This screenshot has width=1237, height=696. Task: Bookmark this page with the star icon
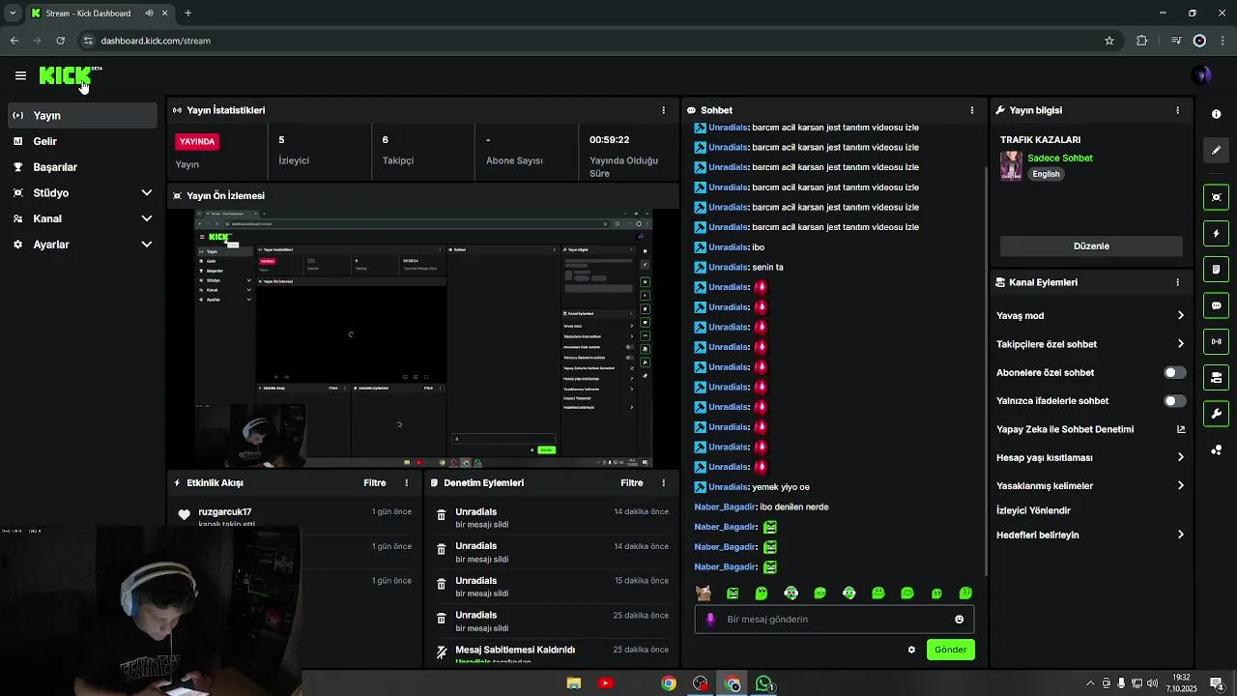(x=1109, y=41)
